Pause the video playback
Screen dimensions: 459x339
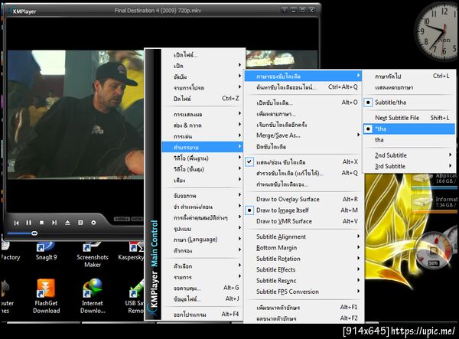coord(29,223)
